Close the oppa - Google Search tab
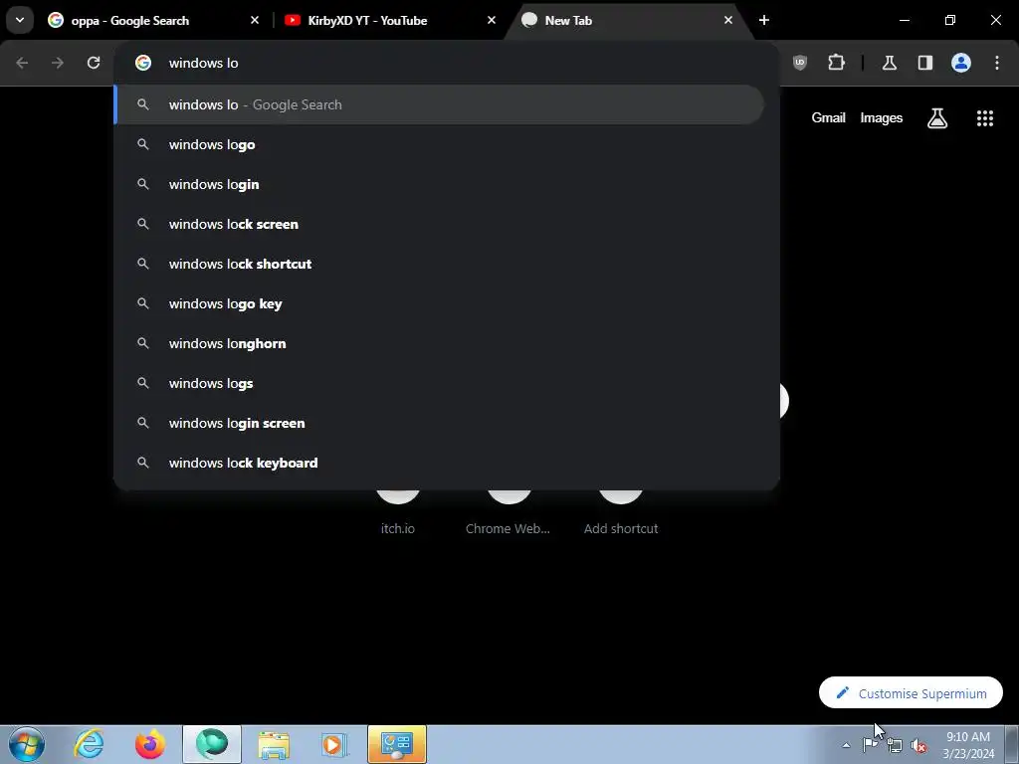 point(254,20)
